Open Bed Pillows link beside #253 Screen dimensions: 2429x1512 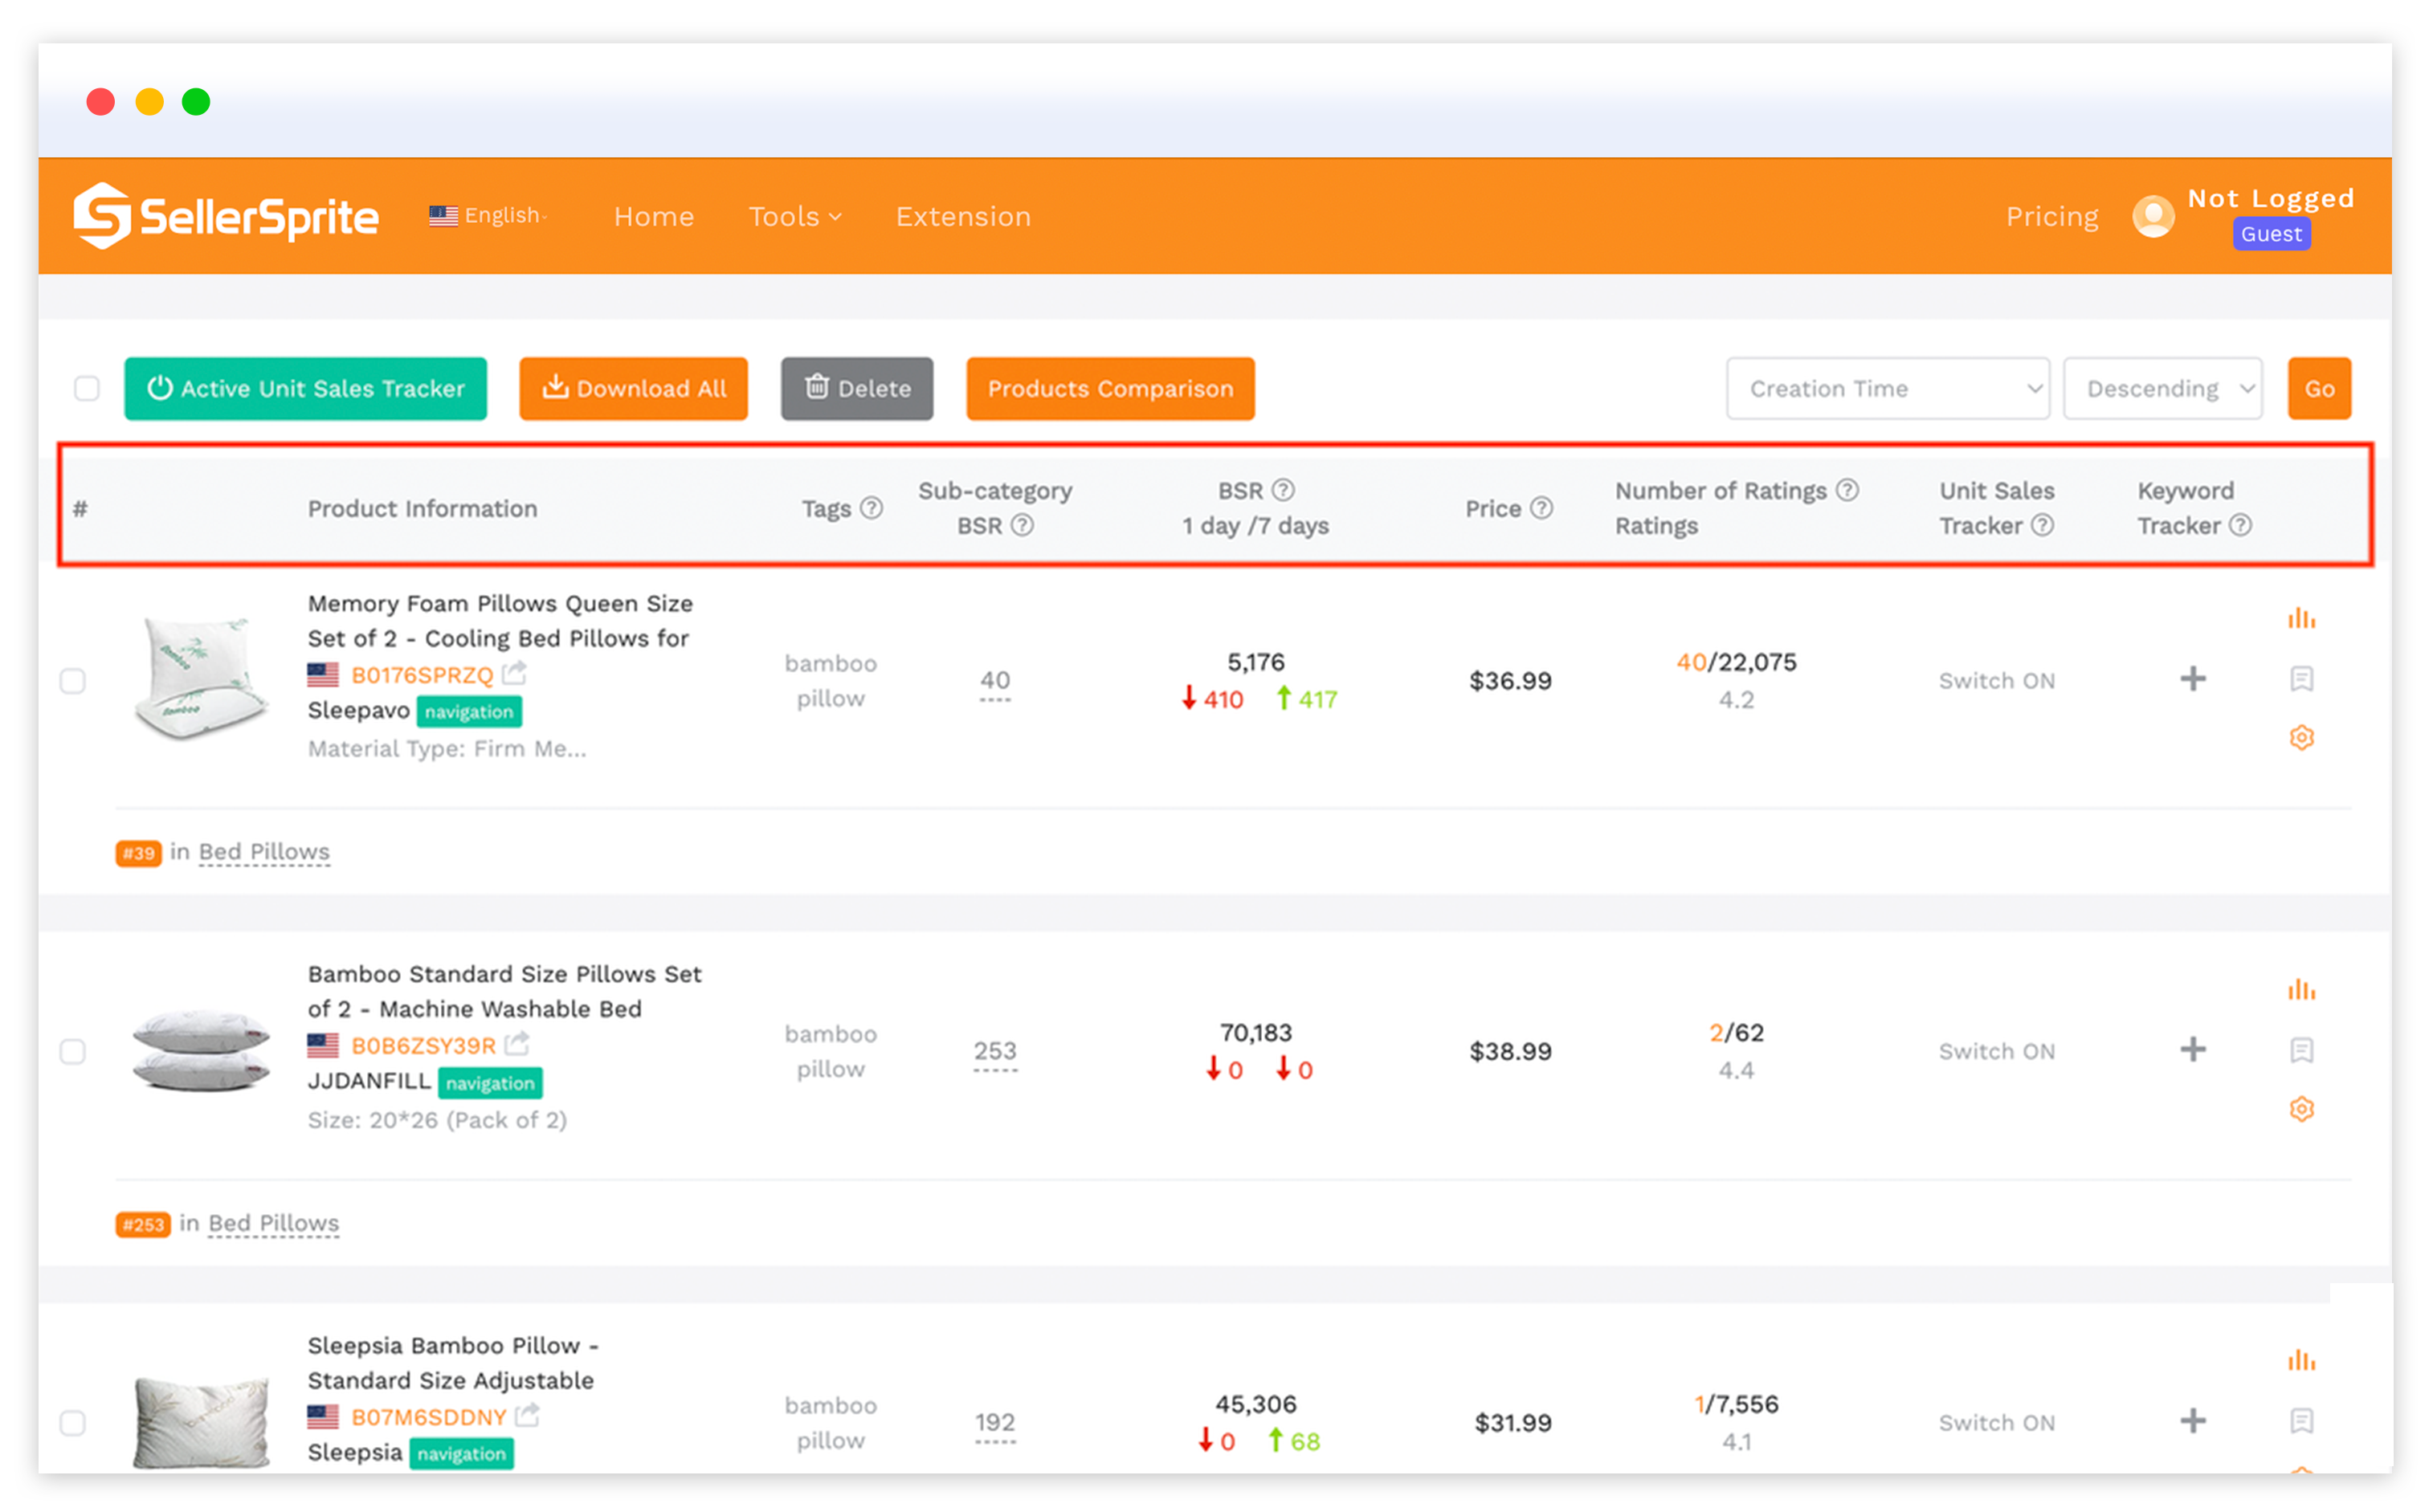coord(273,1223)
